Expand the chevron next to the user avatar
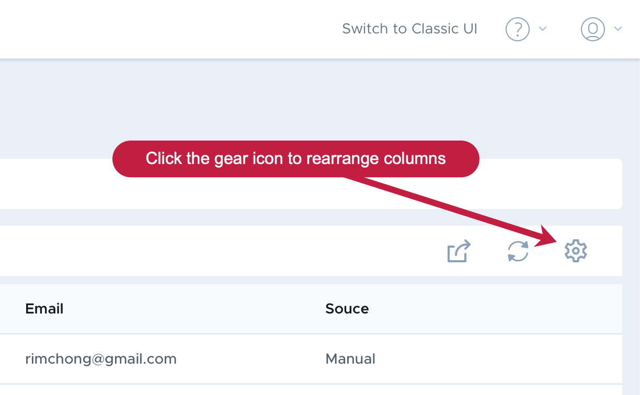Image resolution: width=640 pixels, height=395 pixels. pos(618,29)
